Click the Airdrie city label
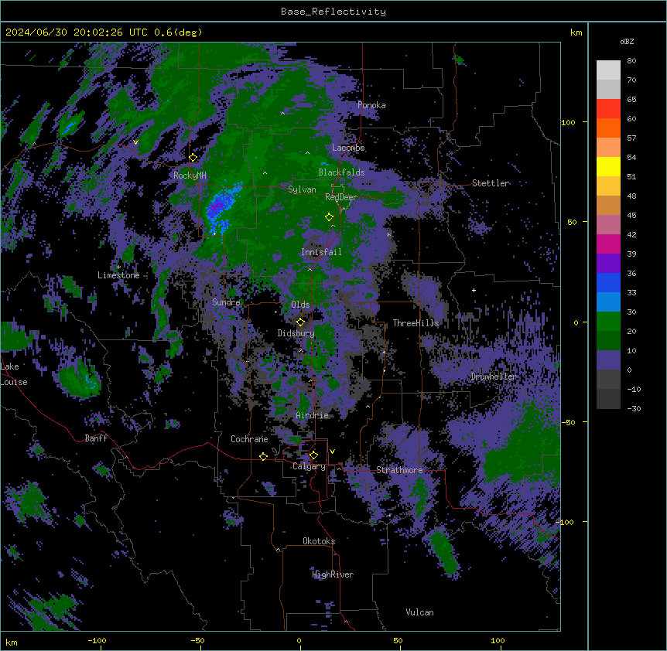 313,415
